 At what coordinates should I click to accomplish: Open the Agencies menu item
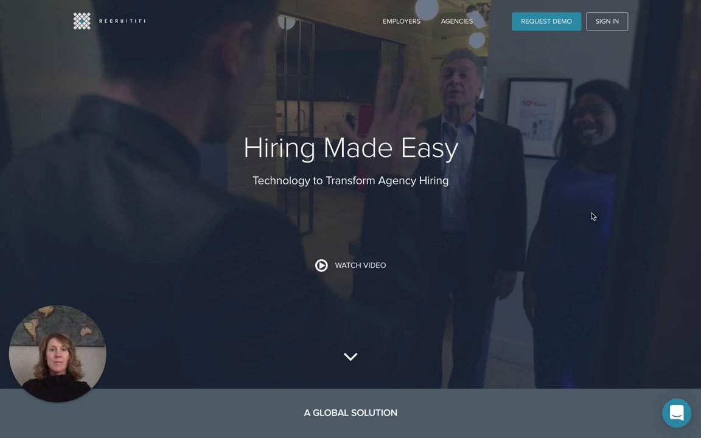coord(457,21)
